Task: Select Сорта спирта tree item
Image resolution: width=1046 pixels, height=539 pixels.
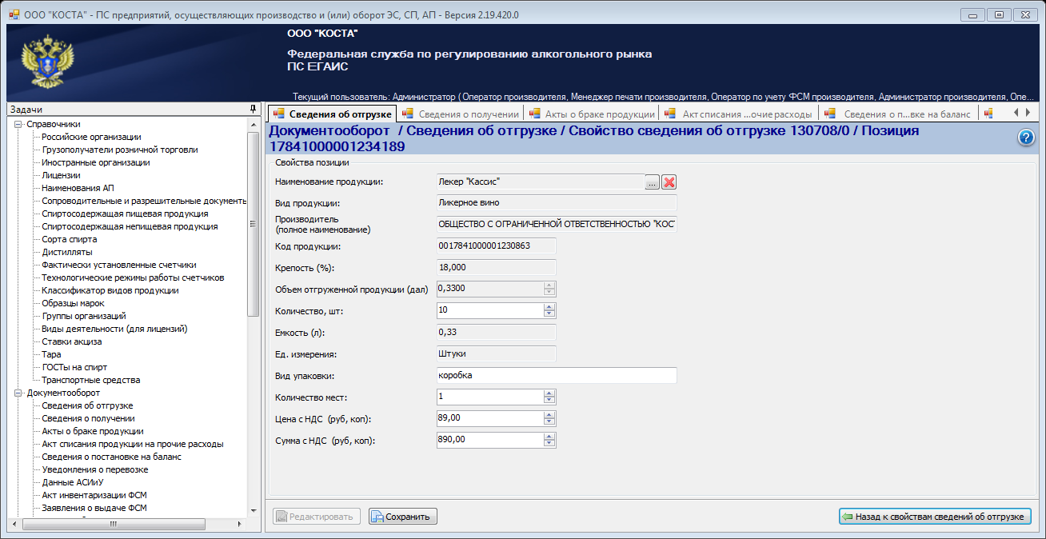Action: click(70, 239)
